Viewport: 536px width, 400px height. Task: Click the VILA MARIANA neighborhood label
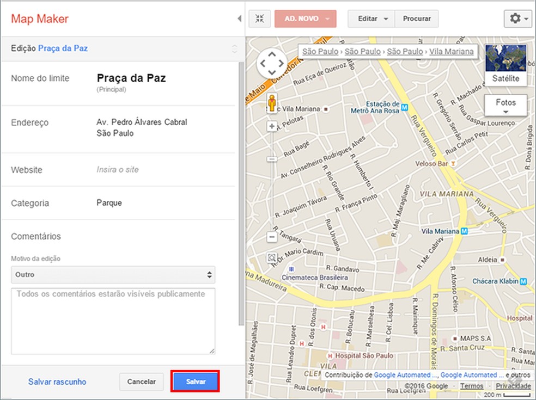coord(447,194)
